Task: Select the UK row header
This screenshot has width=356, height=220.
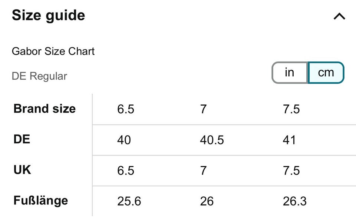Action: (x=22, y=170)
